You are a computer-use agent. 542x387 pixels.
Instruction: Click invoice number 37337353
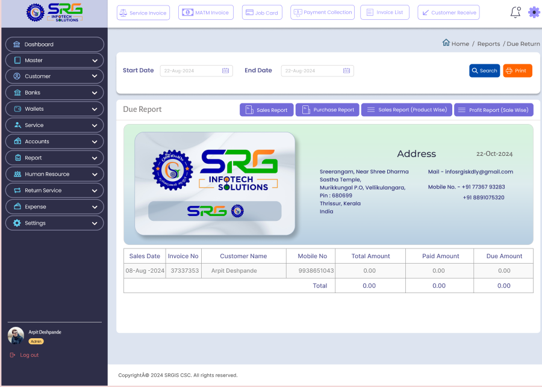click(185, 271)
